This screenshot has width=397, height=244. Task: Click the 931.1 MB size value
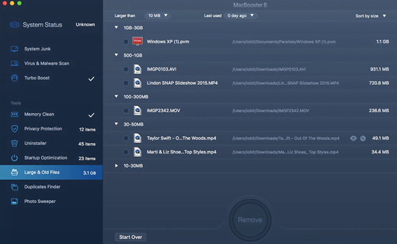[x=379, y=69]
